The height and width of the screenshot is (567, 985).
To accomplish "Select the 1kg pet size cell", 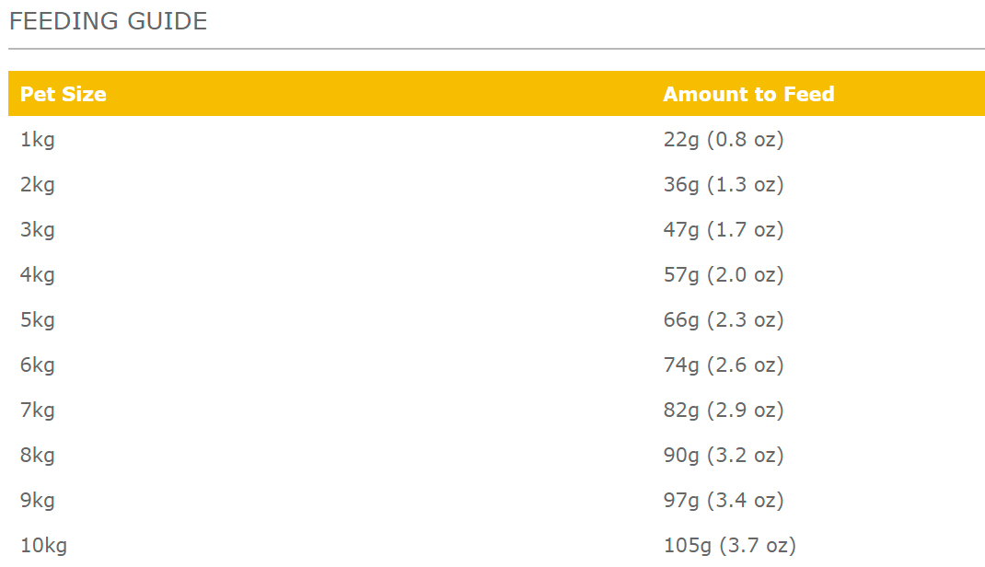I will point(38,140).
